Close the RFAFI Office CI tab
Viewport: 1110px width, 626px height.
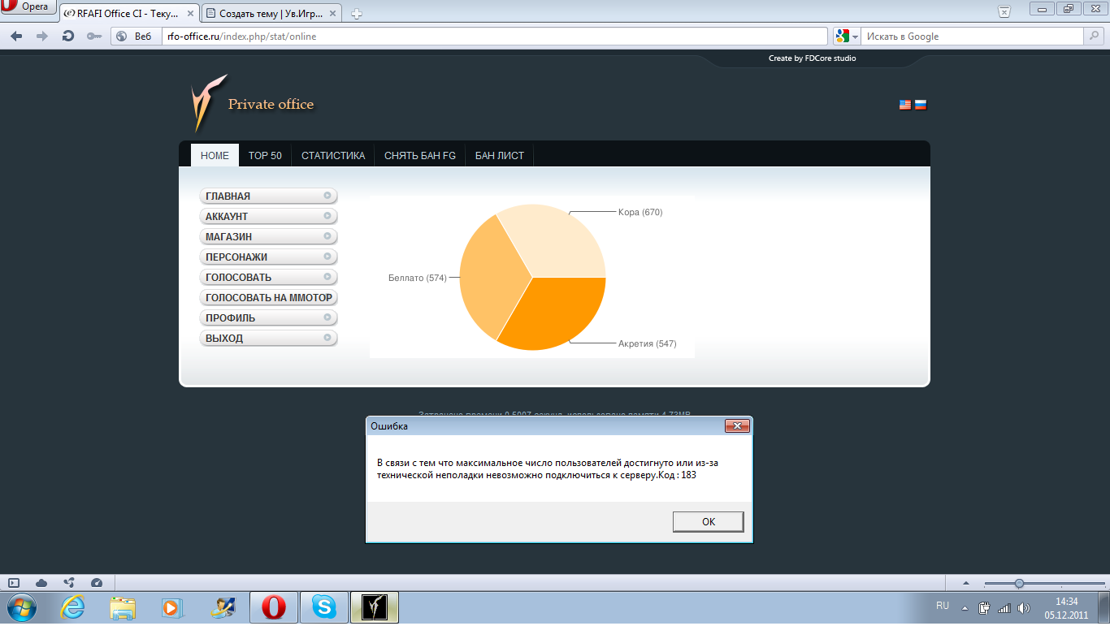click(x=189, y=13)
